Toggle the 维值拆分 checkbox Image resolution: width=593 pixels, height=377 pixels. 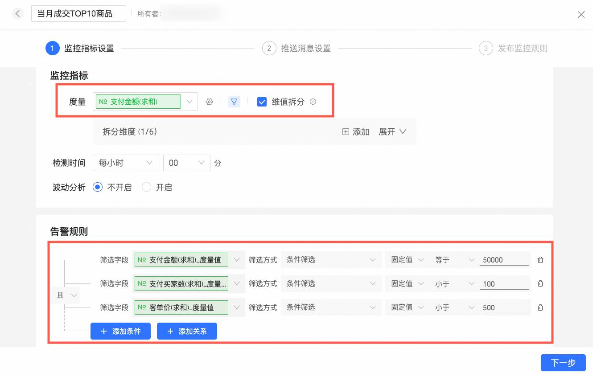[262, 102]
